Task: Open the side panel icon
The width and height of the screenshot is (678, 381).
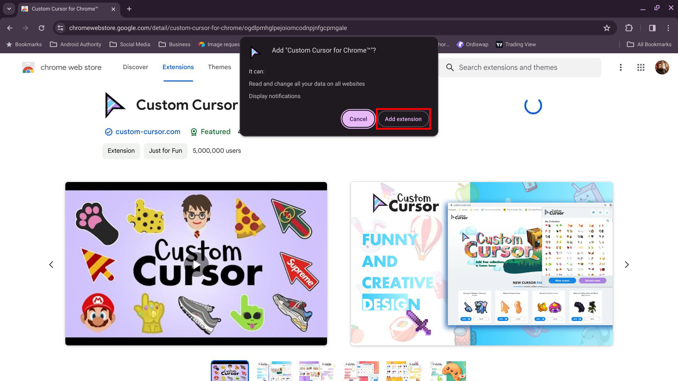Action: (652, 28)
